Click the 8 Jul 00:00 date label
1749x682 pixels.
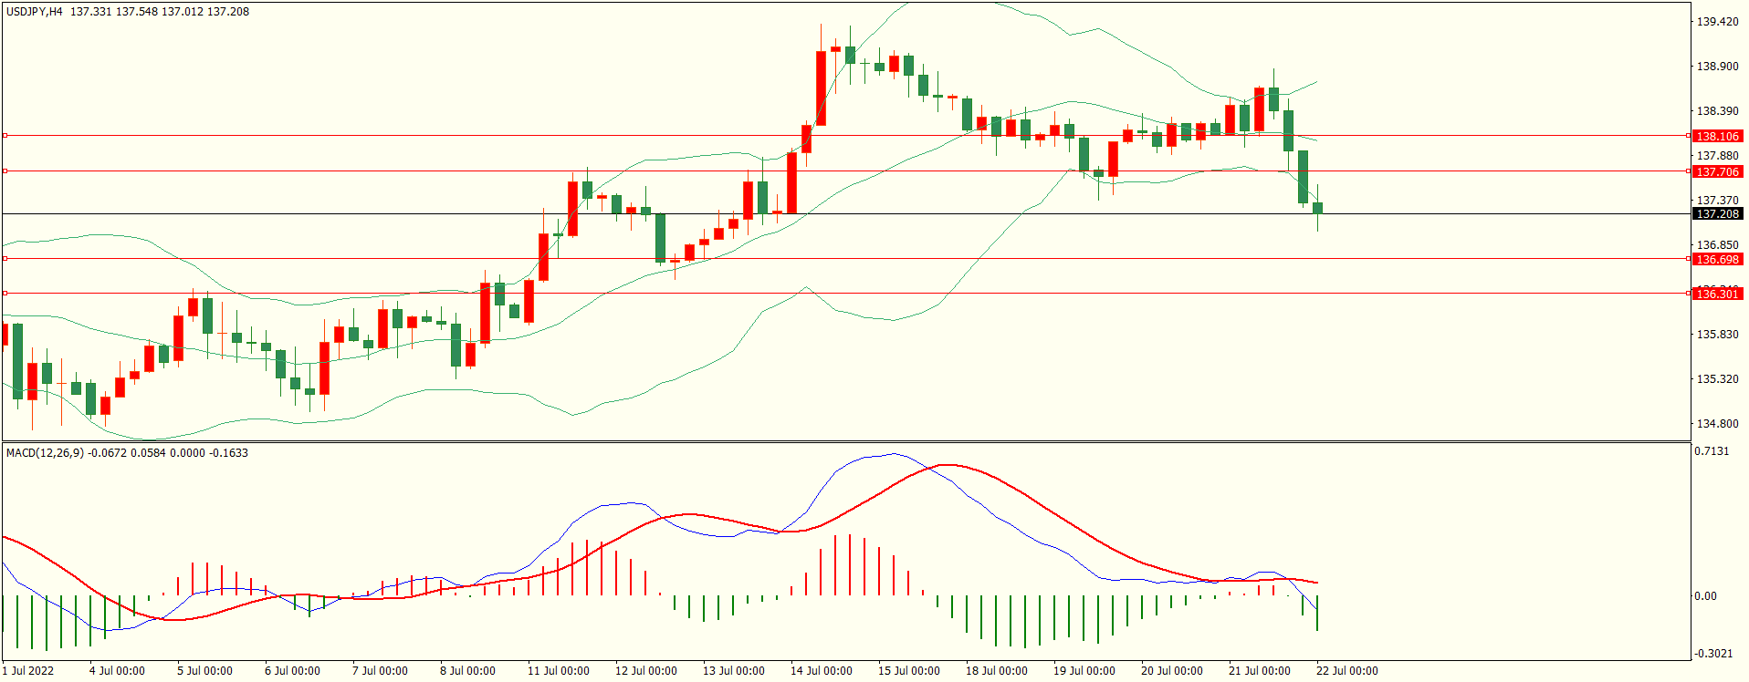[467, 671]
